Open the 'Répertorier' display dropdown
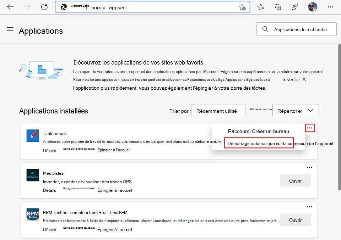 tap(296, 110)
